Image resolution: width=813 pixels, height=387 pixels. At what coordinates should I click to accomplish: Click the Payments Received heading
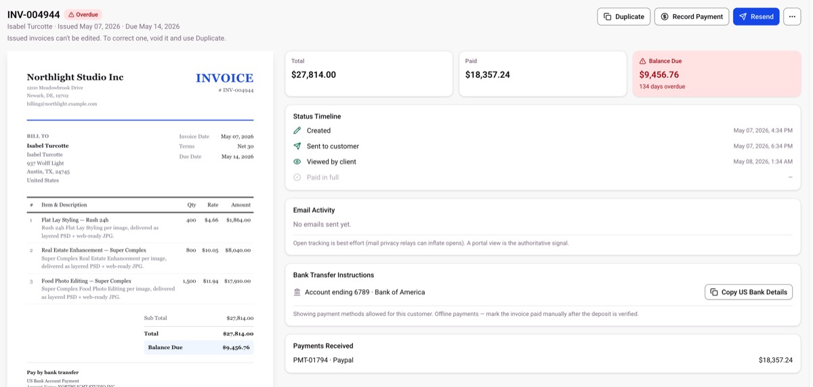[323, 346]
